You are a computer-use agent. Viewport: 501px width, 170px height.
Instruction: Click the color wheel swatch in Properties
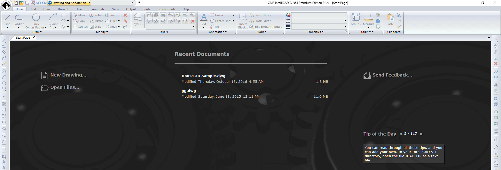(x=288, y=15)
